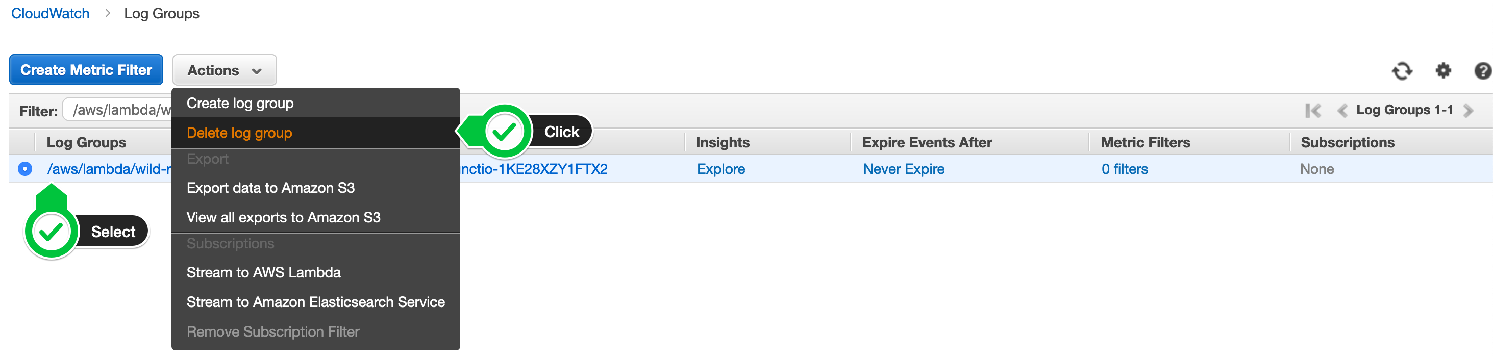Click into the Filter text field
Screen dimensions: 1493x358
point(118,110)
